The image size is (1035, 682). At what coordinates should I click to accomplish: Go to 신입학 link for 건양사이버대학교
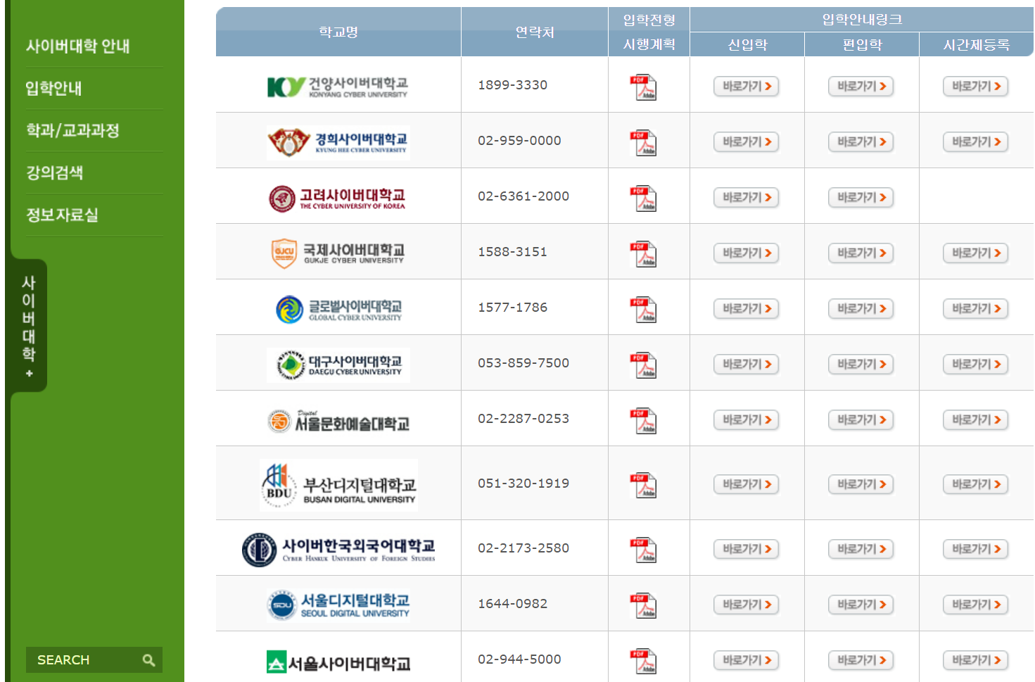pyautogui.click(x=747, y=86)
